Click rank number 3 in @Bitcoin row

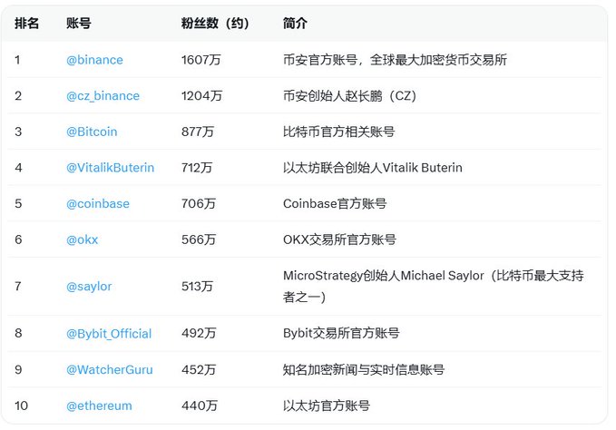point(18,132)
